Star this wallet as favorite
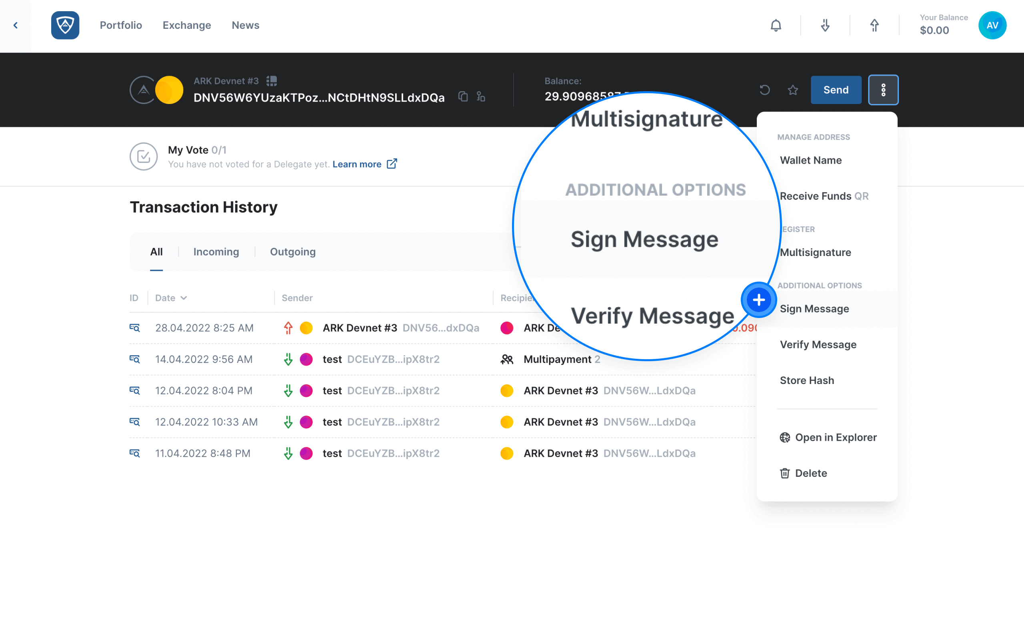 click(x=793, y=90)
